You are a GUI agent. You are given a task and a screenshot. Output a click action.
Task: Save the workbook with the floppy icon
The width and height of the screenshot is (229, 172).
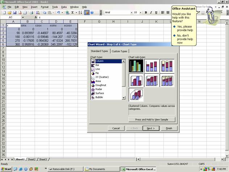click(15, 13)
